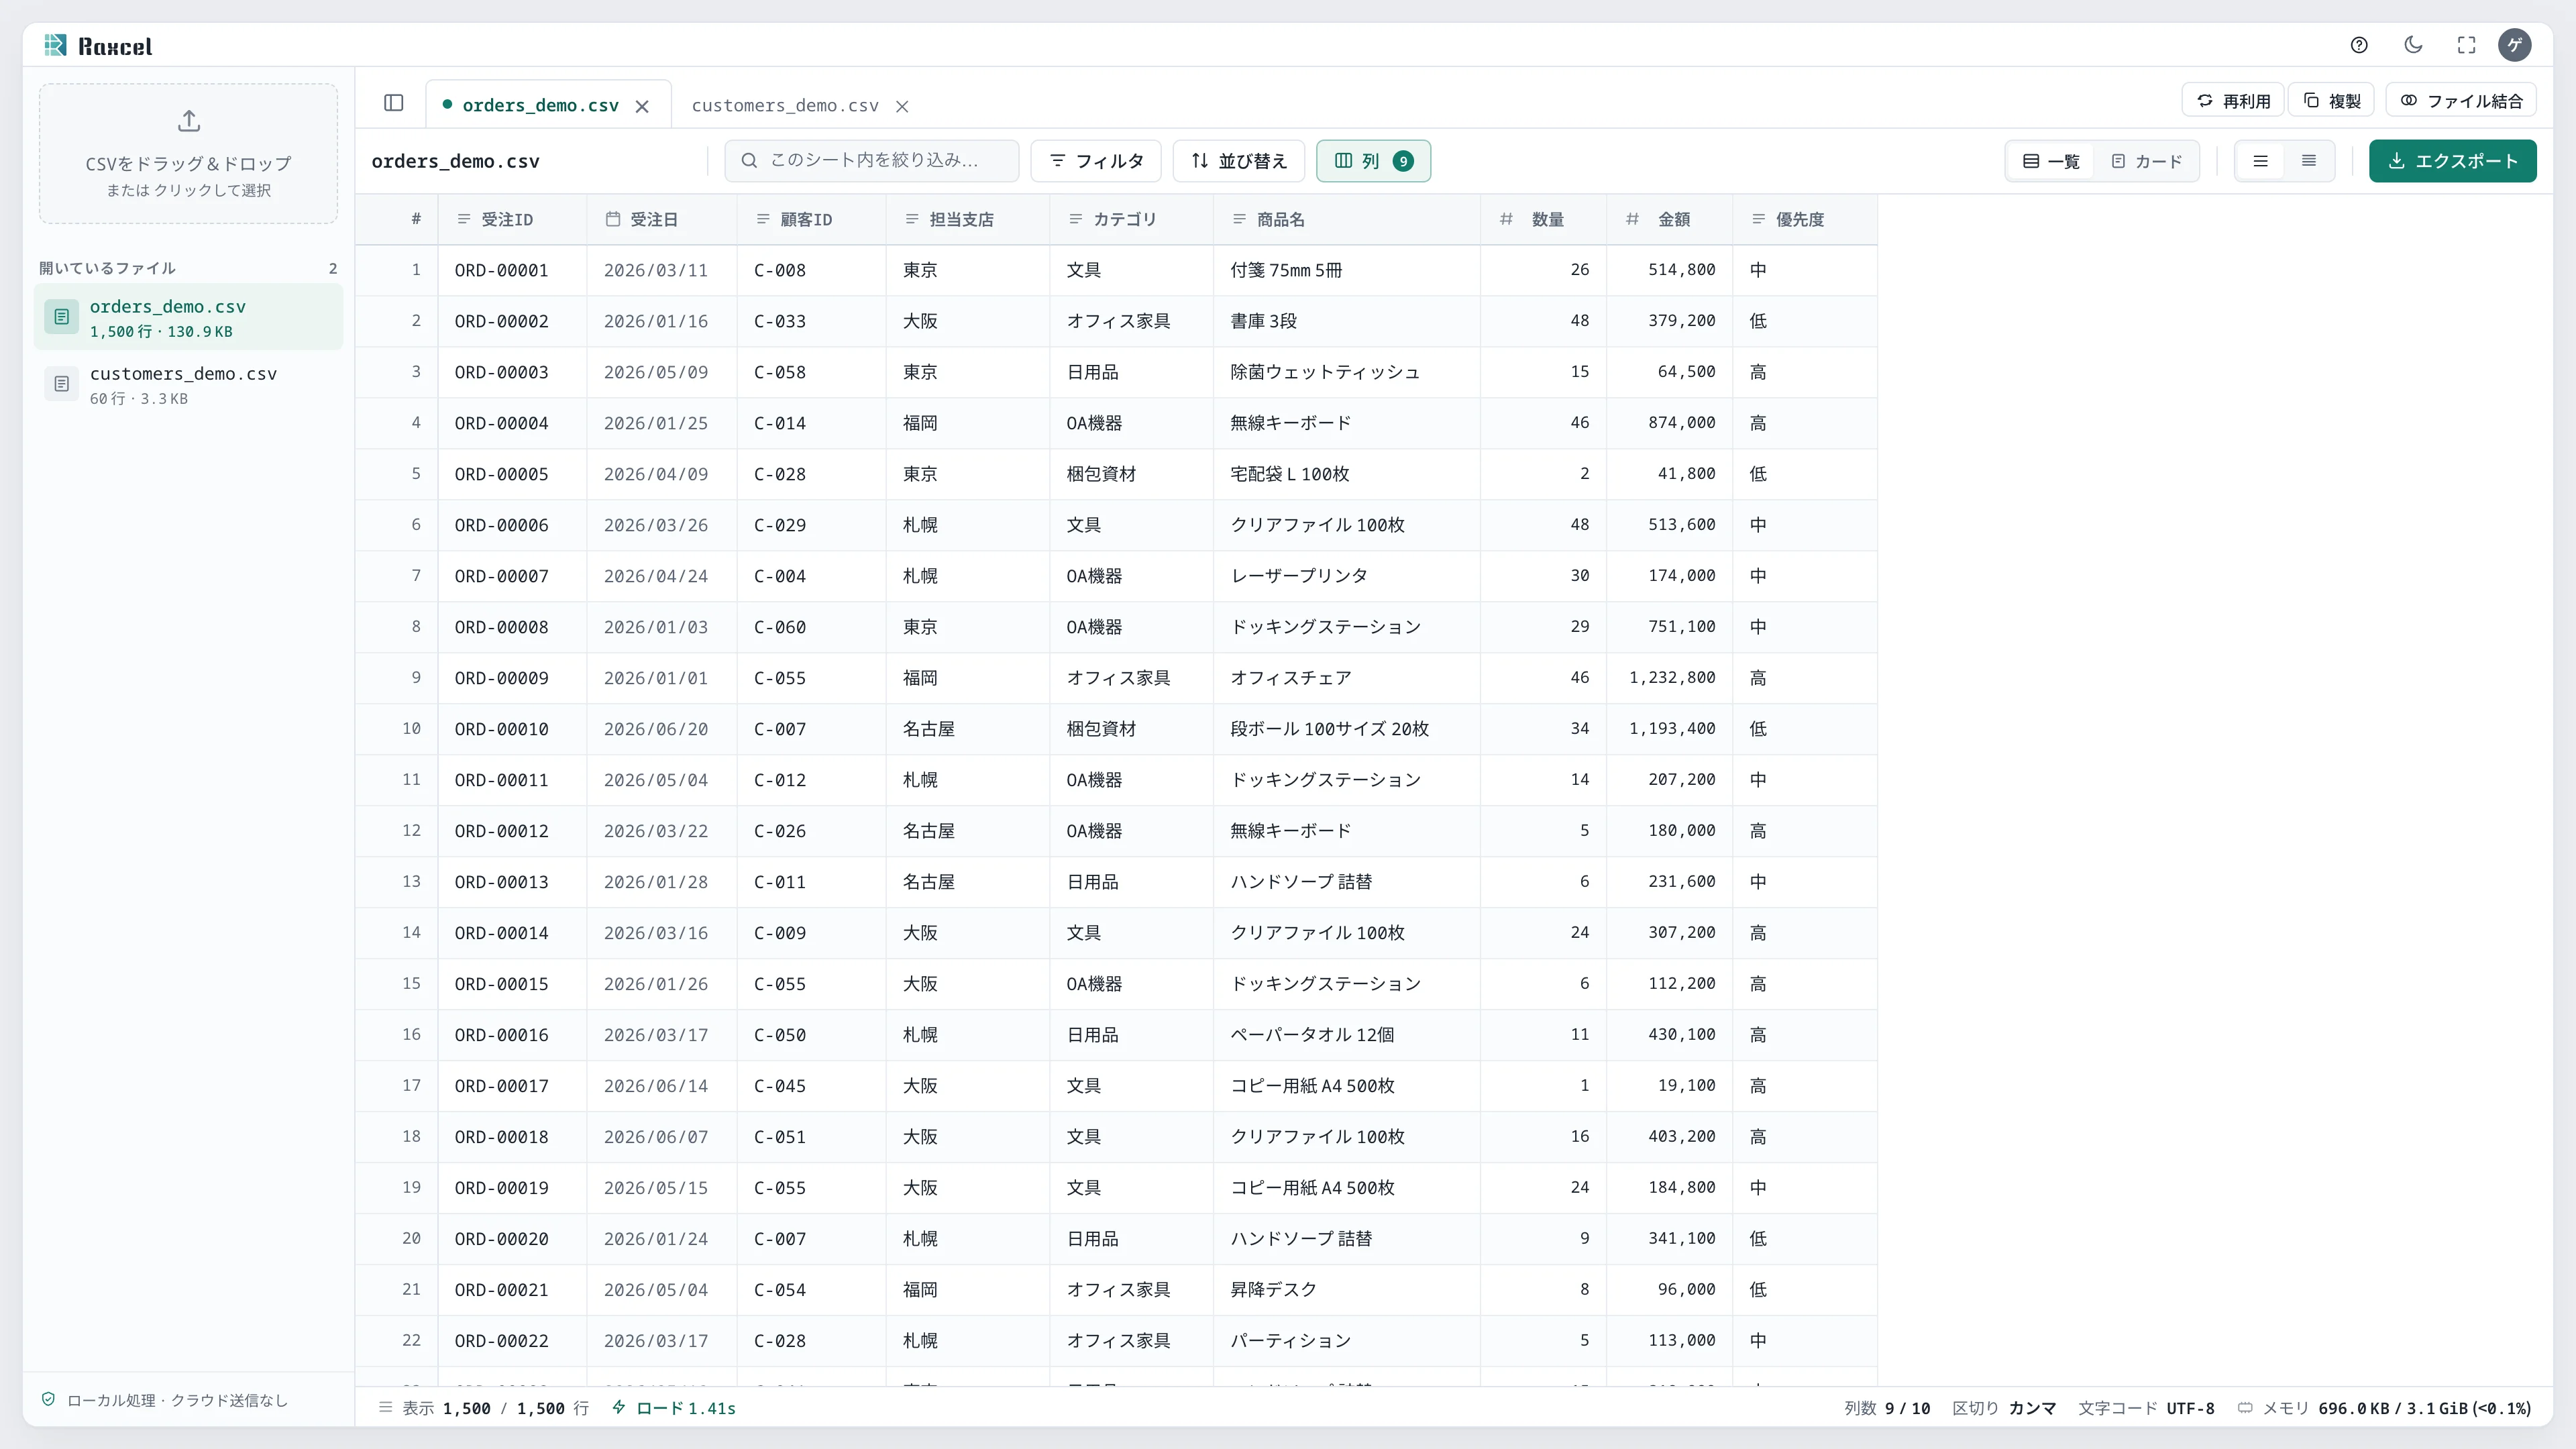Click the 受注ID column header

tap(512, 219)
